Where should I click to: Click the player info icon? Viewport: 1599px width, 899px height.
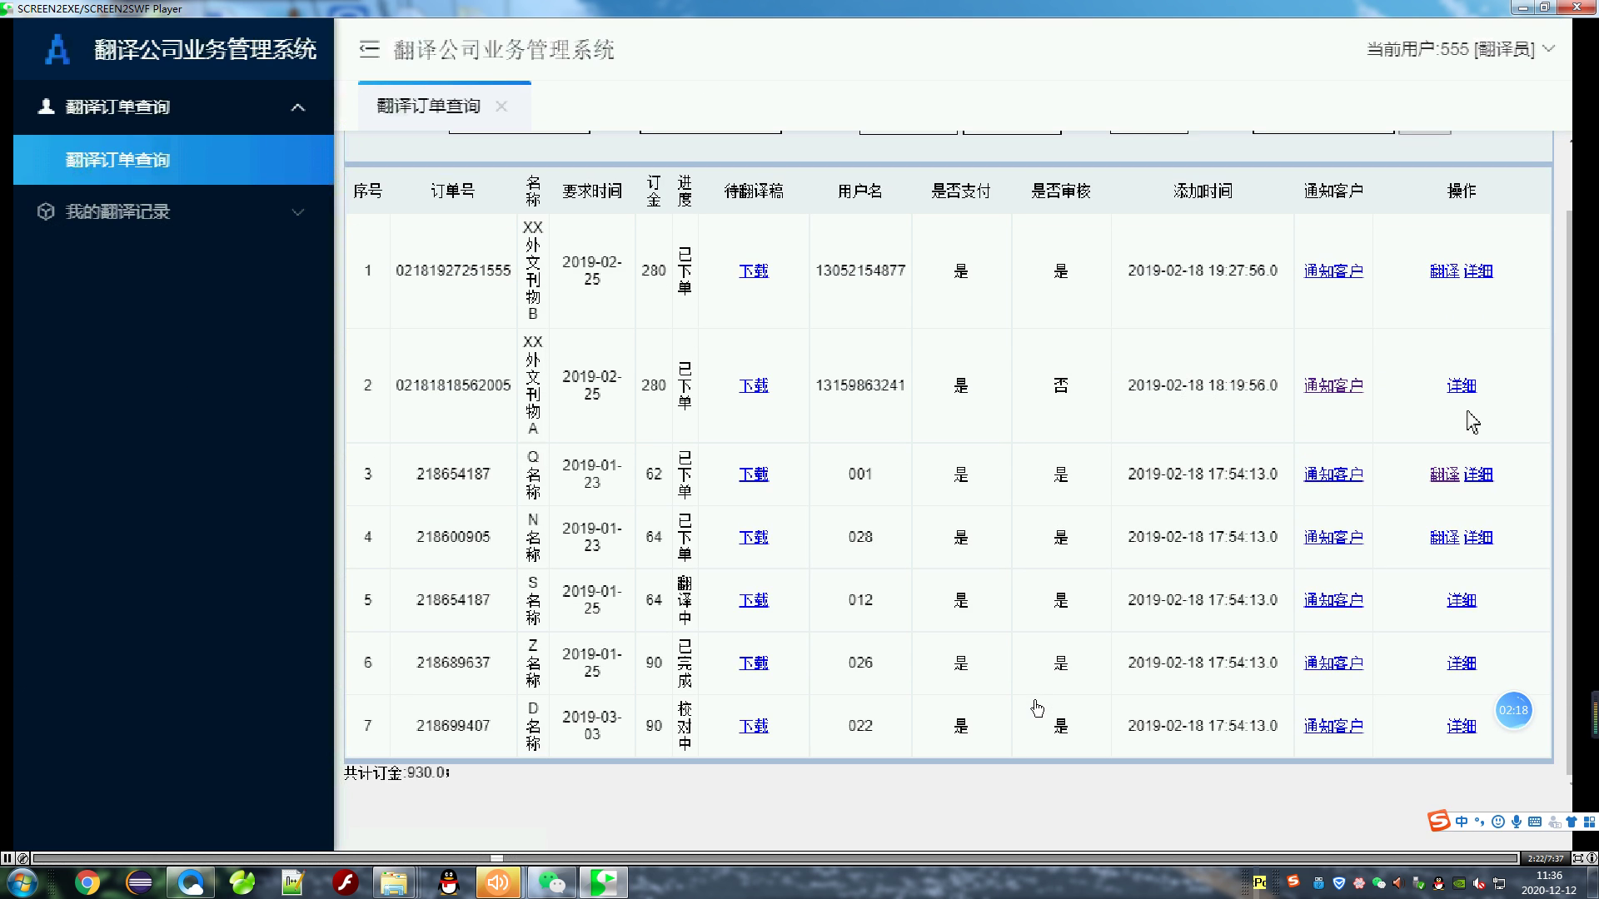click(1592, 858)
